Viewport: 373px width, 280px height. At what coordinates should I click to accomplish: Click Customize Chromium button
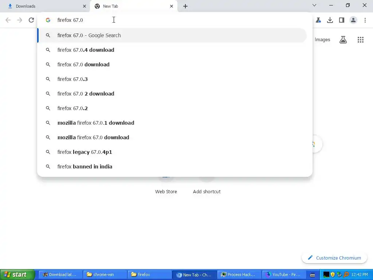[x=334, y=258]
